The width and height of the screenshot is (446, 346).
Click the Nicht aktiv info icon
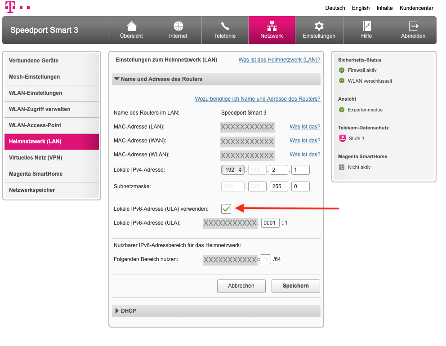pyautogui.click(x=342, y=167)
